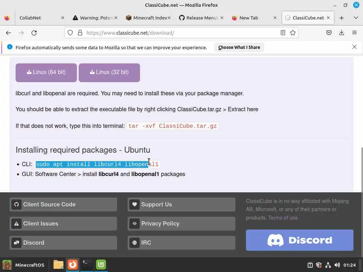Close the Minecraft Index tab
Image resolution: width=363 pixels, height=272 pixels.
click(x=169, y=18)
